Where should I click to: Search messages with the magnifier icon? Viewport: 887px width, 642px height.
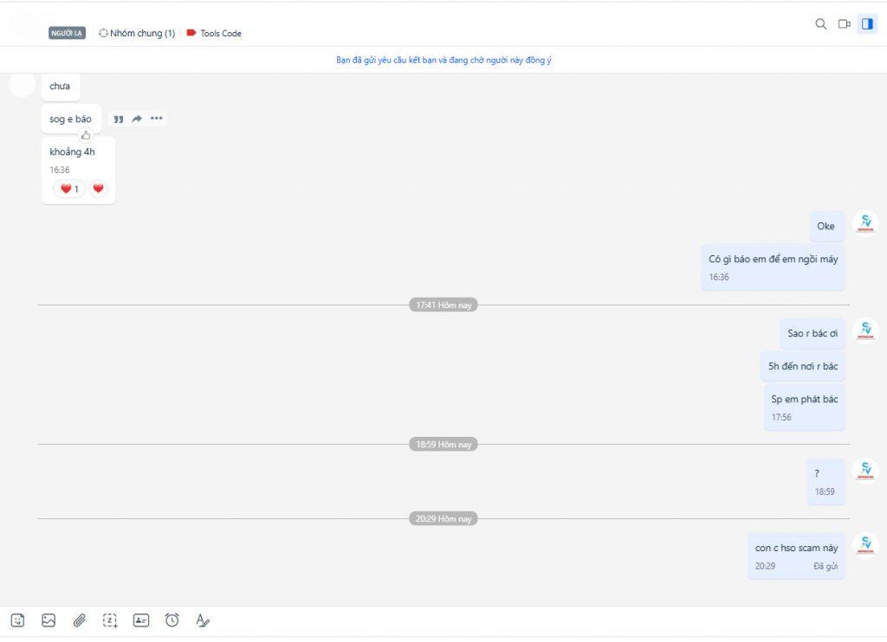[821, 24]
